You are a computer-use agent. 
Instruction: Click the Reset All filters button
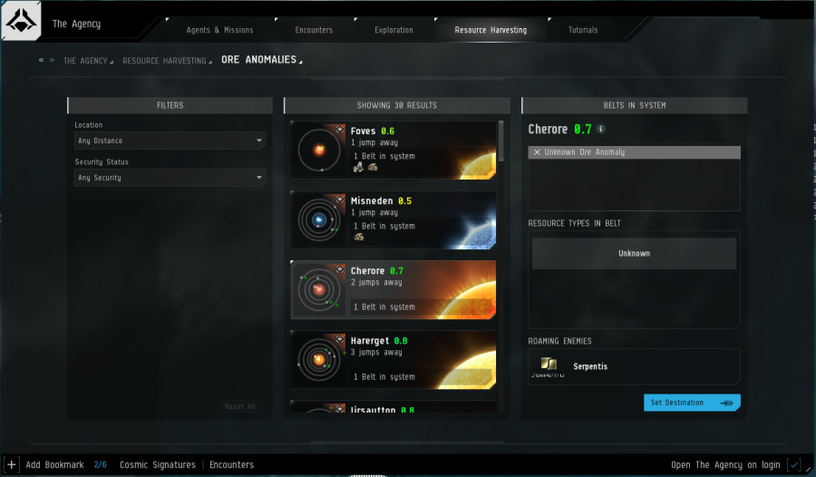click(240, 406)
